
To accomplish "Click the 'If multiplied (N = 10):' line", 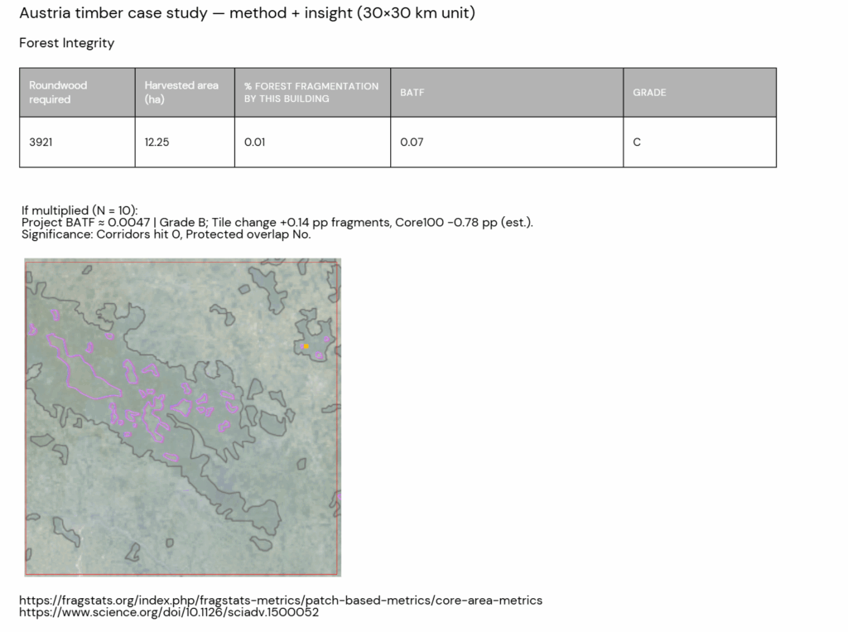I will coord(79,210).
